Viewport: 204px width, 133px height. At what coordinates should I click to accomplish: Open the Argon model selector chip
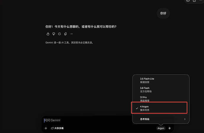161,128
